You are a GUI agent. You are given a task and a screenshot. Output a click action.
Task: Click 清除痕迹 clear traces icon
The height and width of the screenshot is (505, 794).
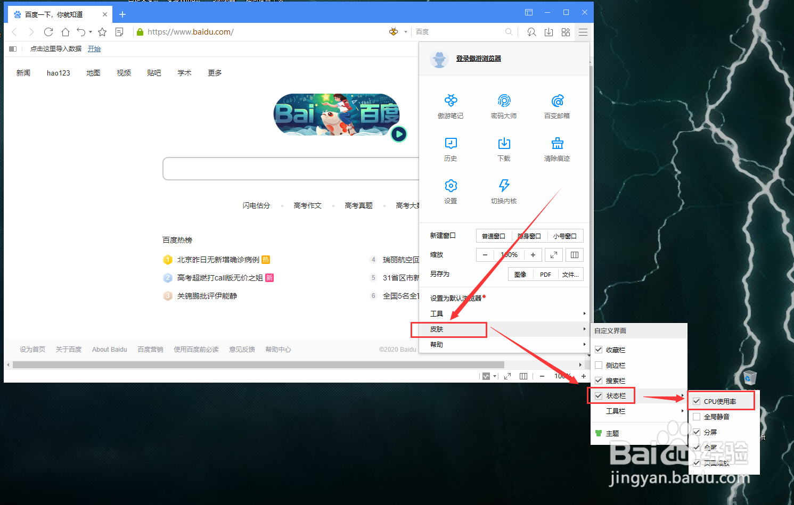(557, 143)
